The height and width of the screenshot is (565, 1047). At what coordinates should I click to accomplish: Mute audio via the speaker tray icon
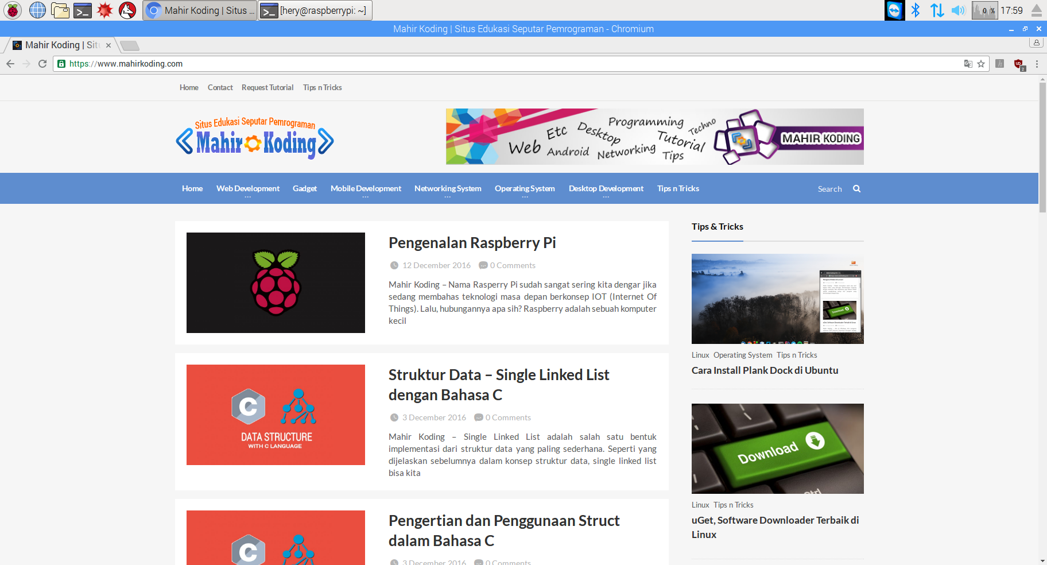point(958,10)
